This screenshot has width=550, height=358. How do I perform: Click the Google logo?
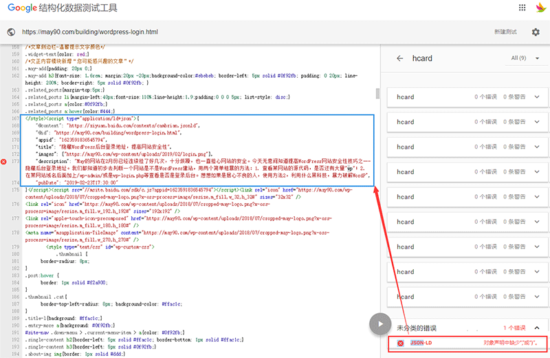(22, 8)
